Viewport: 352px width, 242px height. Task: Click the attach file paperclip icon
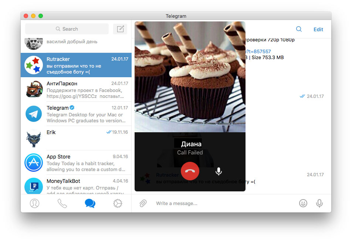click(x=143, y=203)
